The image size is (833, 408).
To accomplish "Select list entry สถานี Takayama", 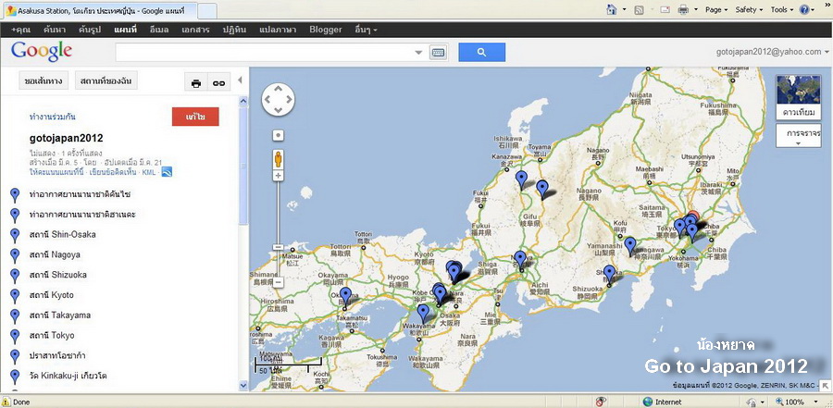I will 60,315.
